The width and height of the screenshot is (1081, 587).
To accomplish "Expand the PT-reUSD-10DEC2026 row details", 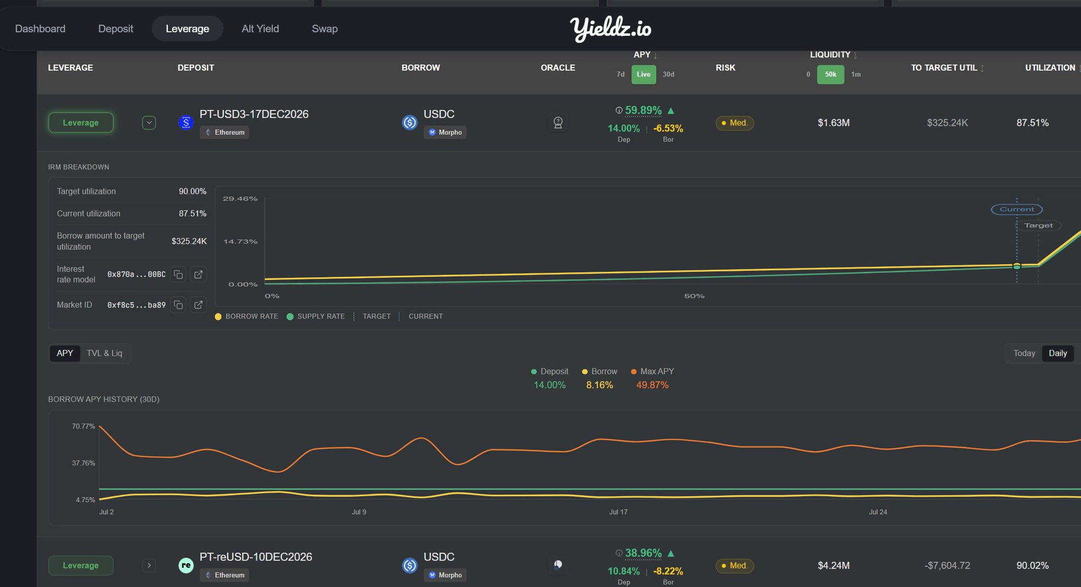I will [149, 565].
